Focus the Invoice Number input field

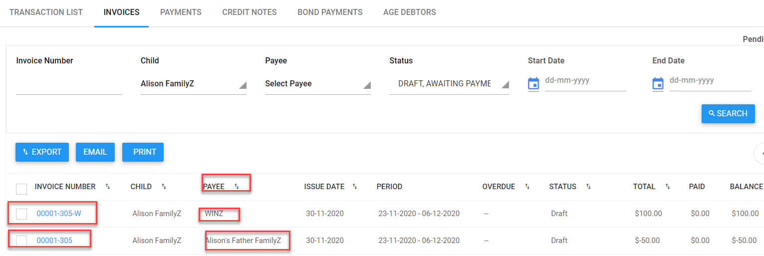tap(69, 85)
